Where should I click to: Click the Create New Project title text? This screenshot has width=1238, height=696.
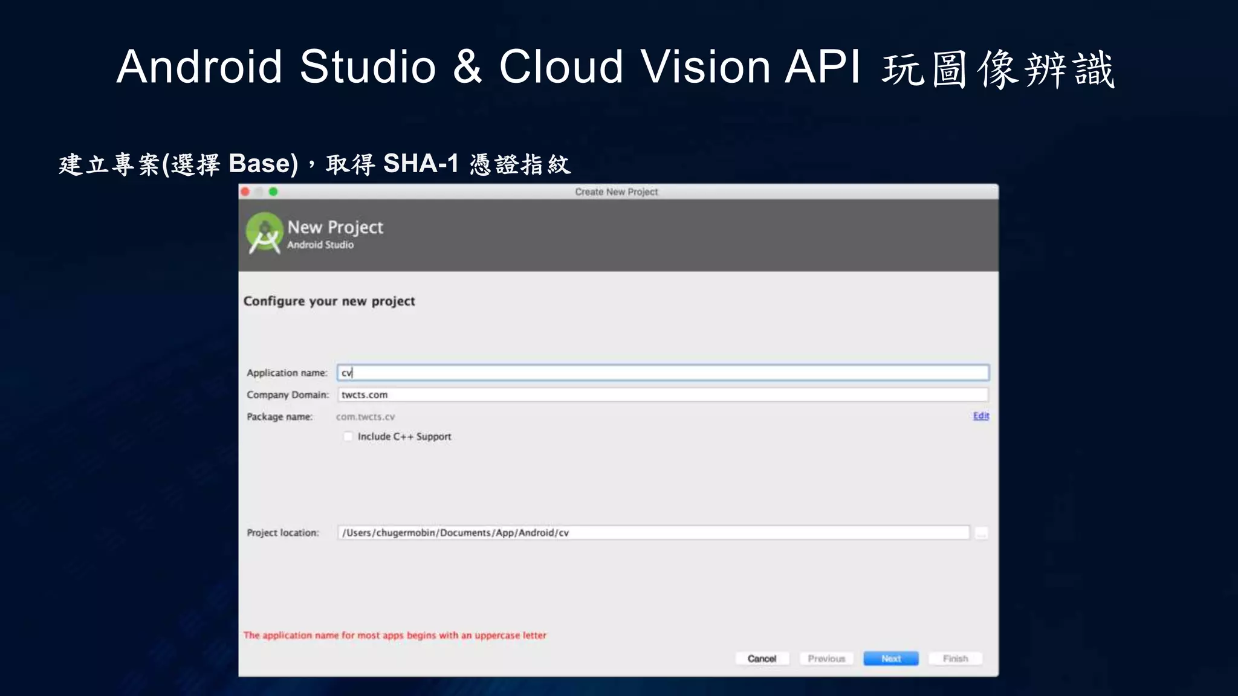pos(616,192)
